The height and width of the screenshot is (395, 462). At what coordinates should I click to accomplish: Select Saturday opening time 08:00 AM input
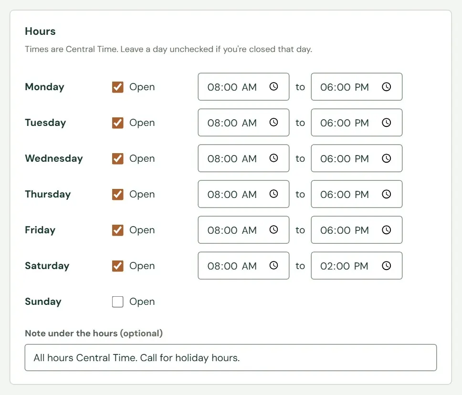click(x=243, y=266)
